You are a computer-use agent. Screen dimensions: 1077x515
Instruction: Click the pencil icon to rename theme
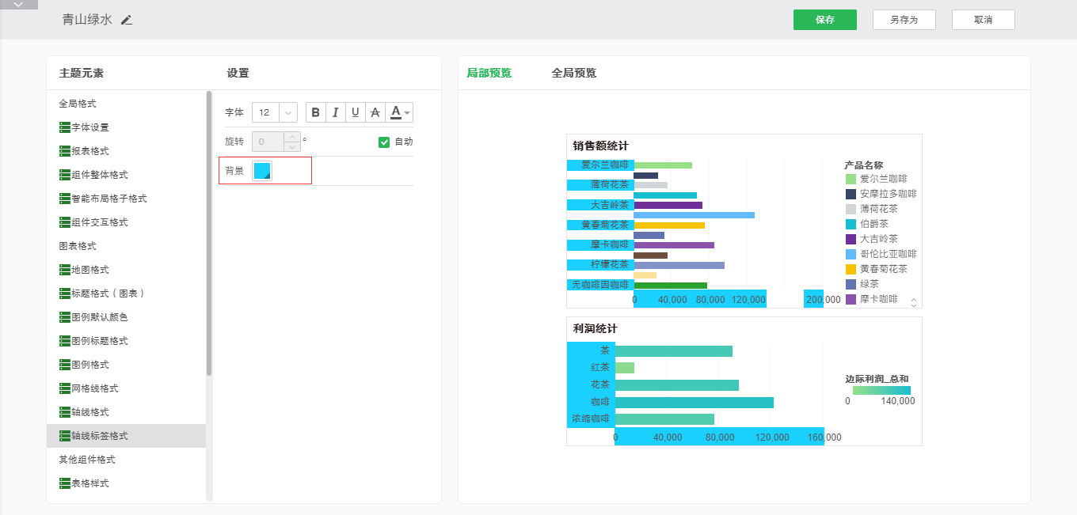pos(127,20)
